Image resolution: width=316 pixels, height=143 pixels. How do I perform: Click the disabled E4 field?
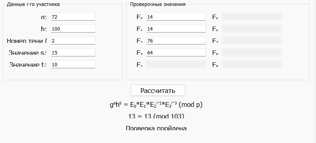[176, 64]
